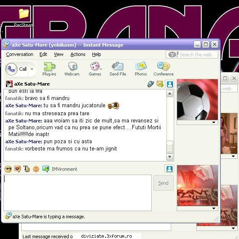Open the emoticons smiley picker
Screen dimensions: 239x239
tap(8, 169)
